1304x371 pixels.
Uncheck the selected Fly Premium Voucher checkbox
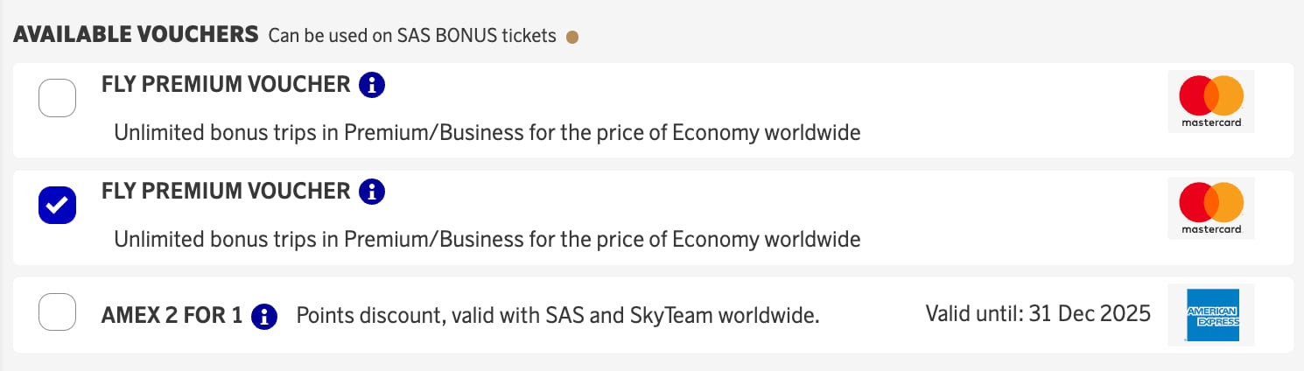tap(58, 205)
